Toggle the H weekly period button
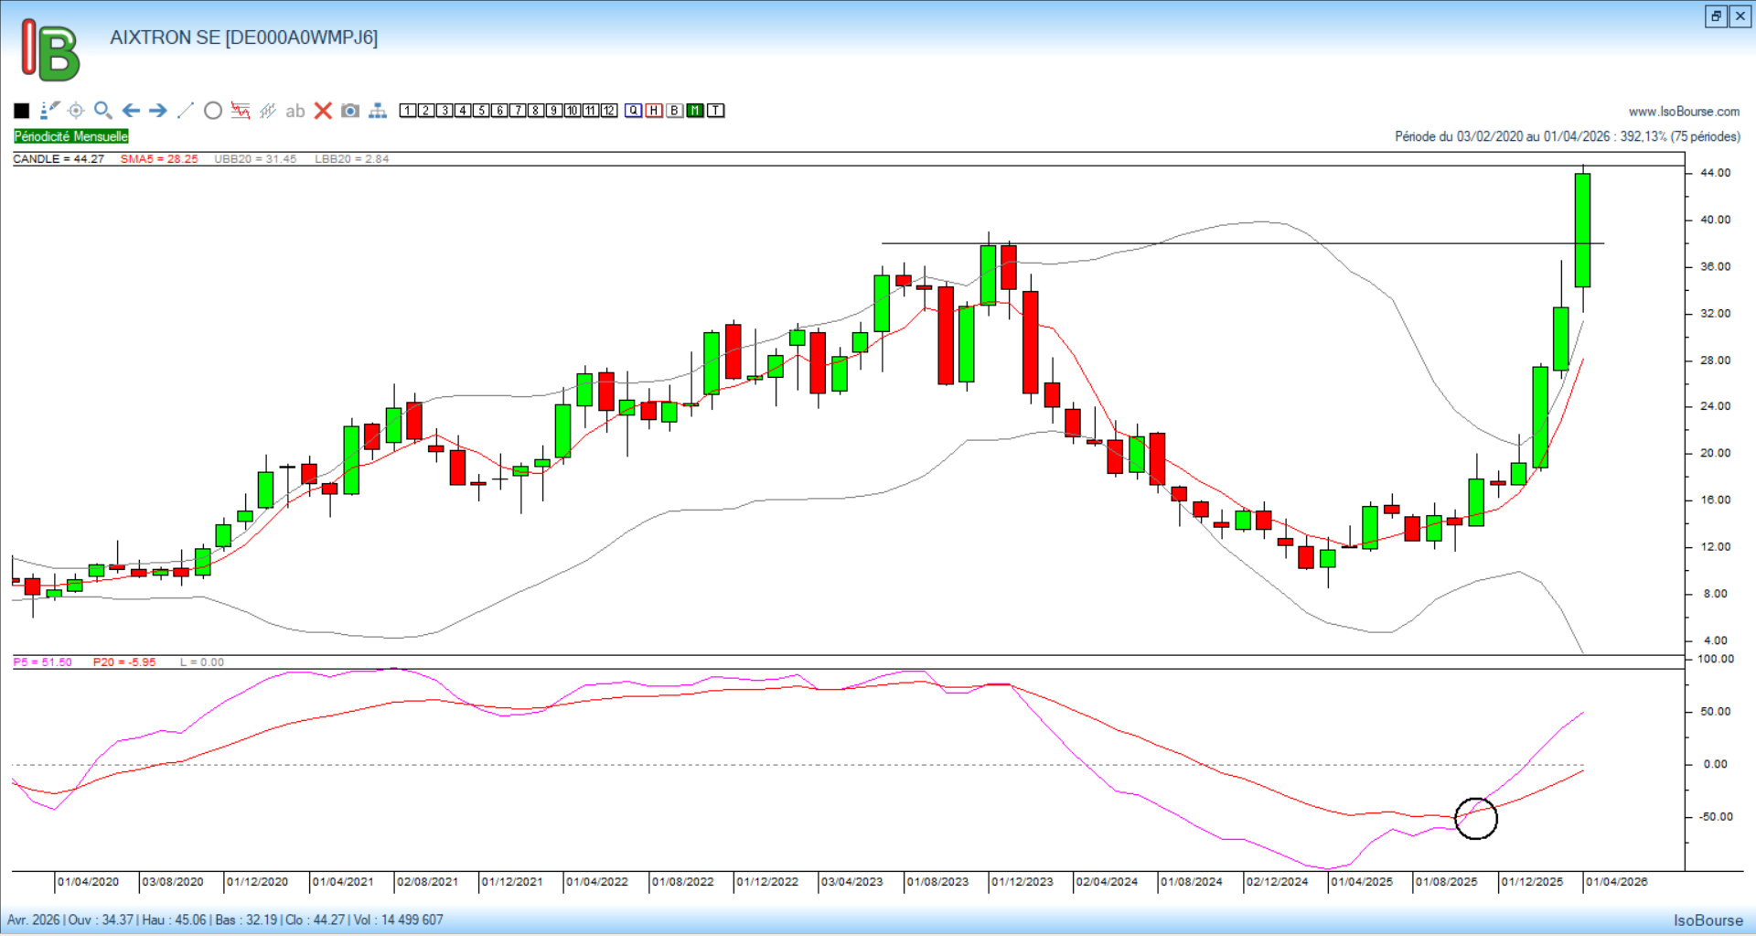This screenshot has width=1756, height=936. coord(654,111)
